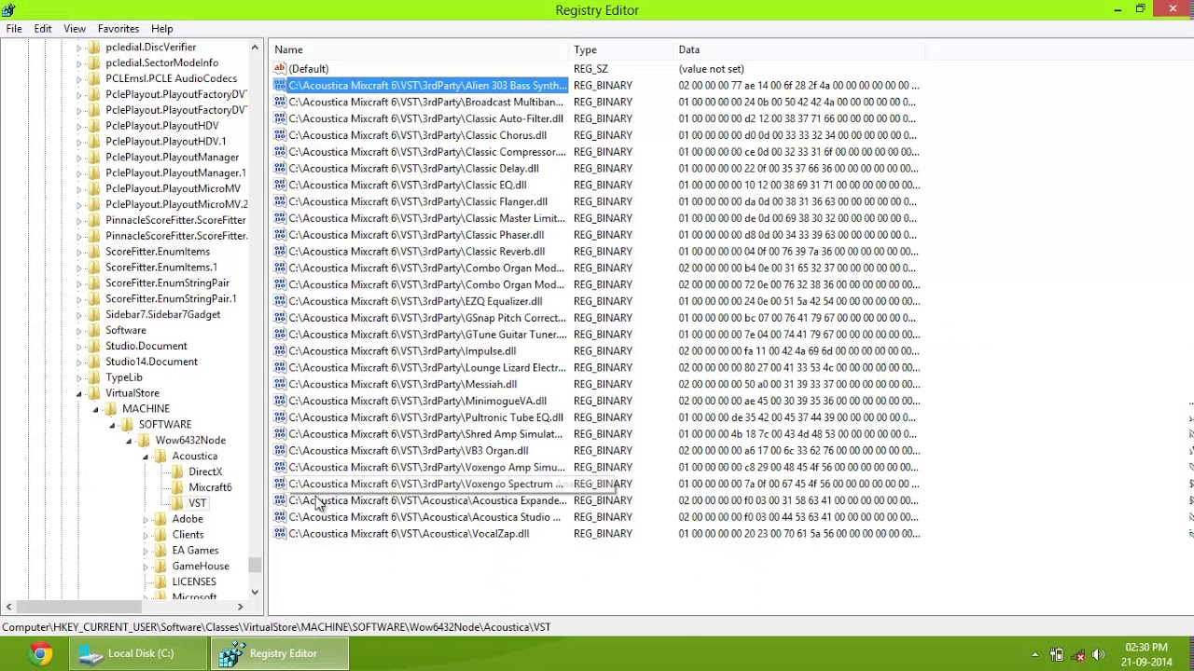
Task: Collapse the MACHINE tree node
Action: 95,409
